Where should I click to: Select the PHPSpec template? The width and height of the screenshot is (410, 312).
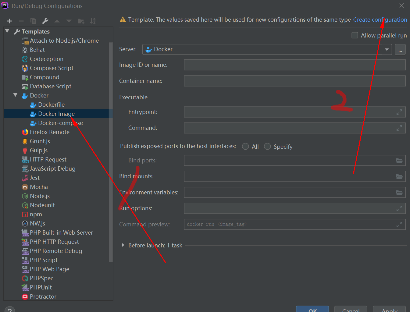click(58, 278)
